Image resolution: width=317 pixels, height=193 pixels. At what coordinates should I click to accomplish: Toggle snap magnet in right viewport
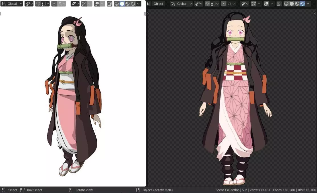[x=207, y=4]
